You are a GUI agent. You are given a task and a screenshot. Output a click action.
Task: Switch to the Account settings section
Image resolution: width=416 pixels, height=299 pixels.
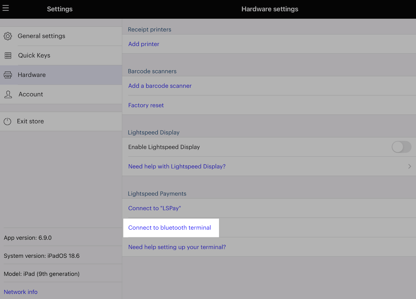31,94
